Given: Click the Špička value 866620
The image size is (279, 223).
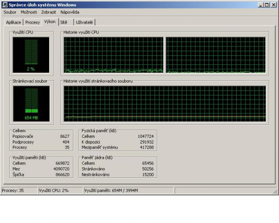Looking at the screenshot, I should [x=62, y=174].
